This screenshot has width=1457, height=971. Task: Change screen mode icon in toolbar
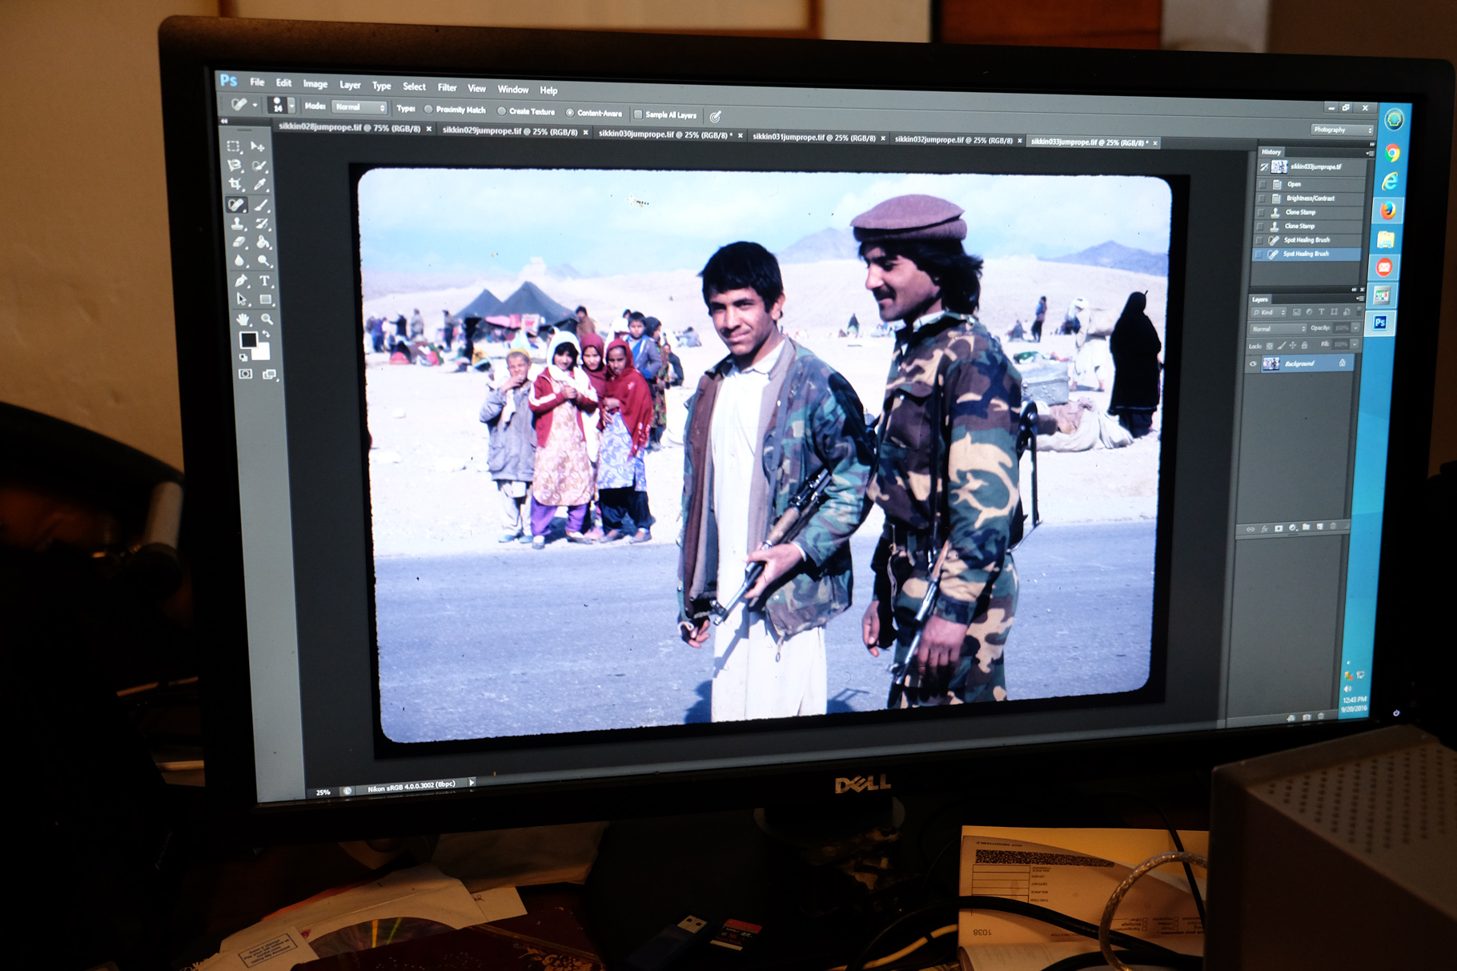tap(269, 374)
